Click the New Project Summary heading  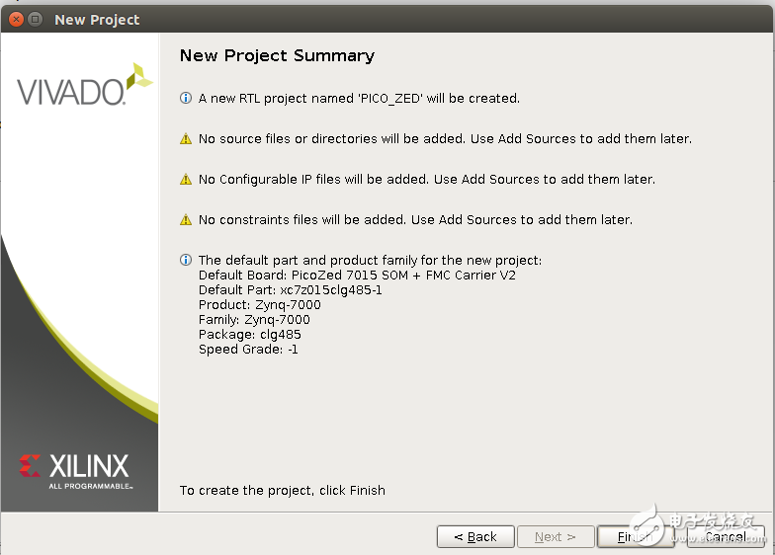[277, 55]
